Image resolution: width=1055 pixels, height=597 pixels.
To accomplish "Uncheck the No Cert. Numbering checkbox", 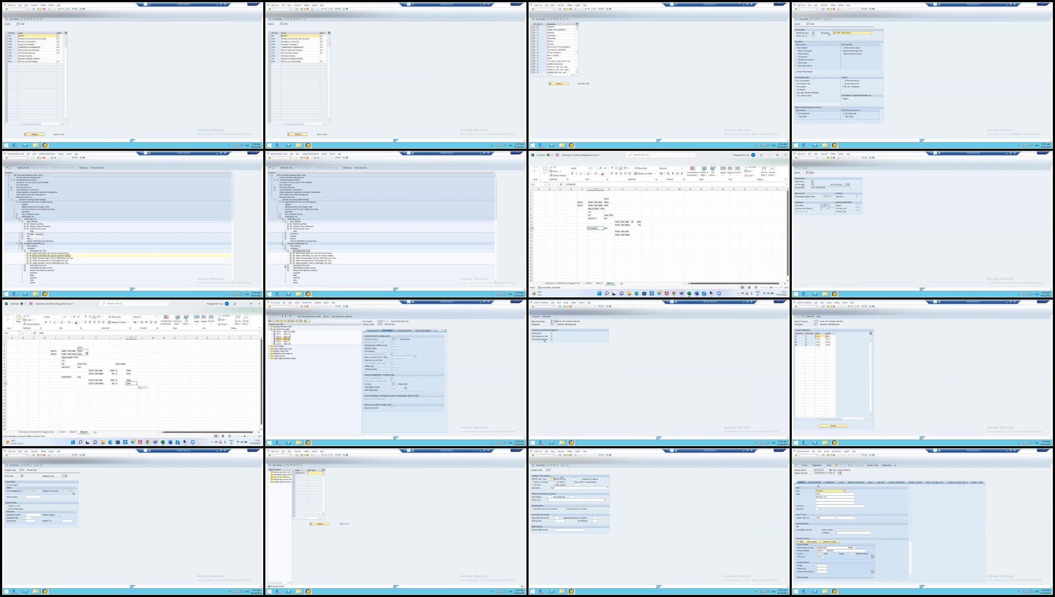I will (x=843, y=87).
